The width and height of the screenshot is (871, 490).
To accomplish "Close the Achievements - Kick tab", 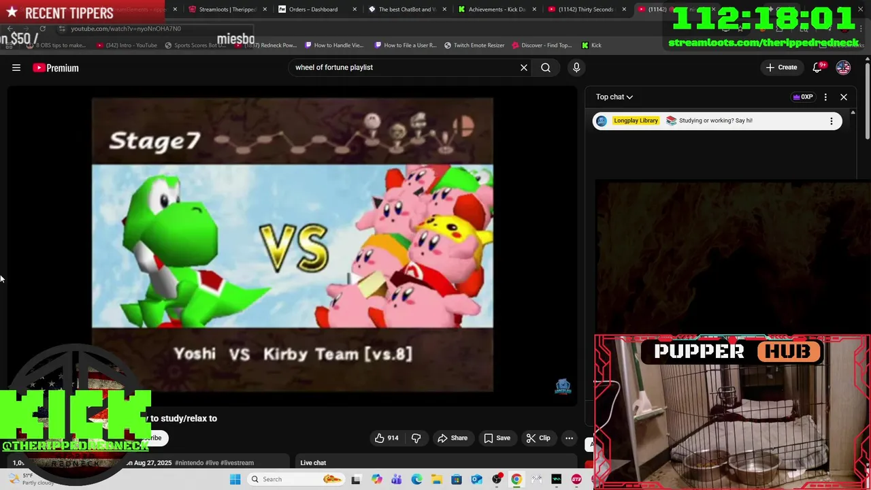I will pyautogui.click(x=534, y=10).
